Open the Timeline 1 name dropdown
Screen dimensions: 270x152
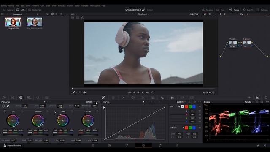click(x=143, y=14)
